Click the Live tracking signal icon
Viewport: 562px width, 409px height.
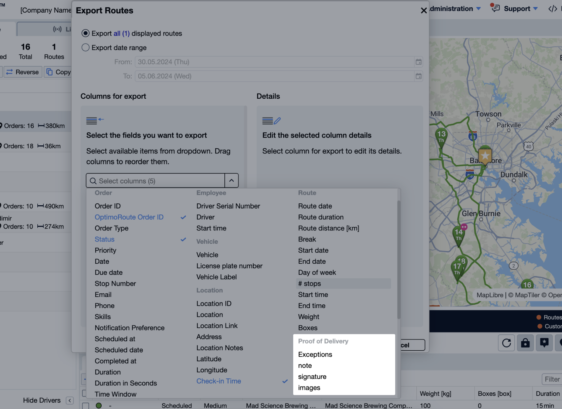pyautogui.click(x=58, y=29)
